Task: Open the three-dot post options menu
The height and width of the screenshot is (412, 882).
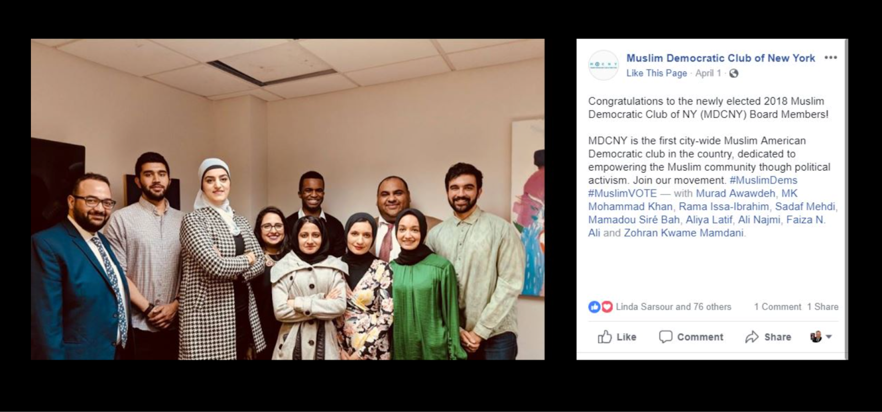Action: [830, 57]
